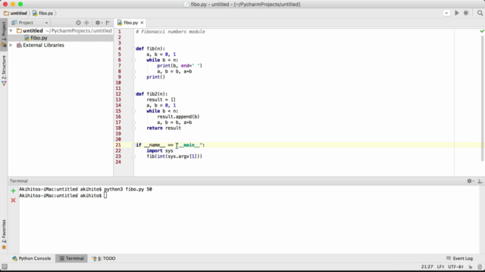Click the External Libraries bar-chart icon
Viewport: 485px width, 272px height.
(x=19, y=45)
